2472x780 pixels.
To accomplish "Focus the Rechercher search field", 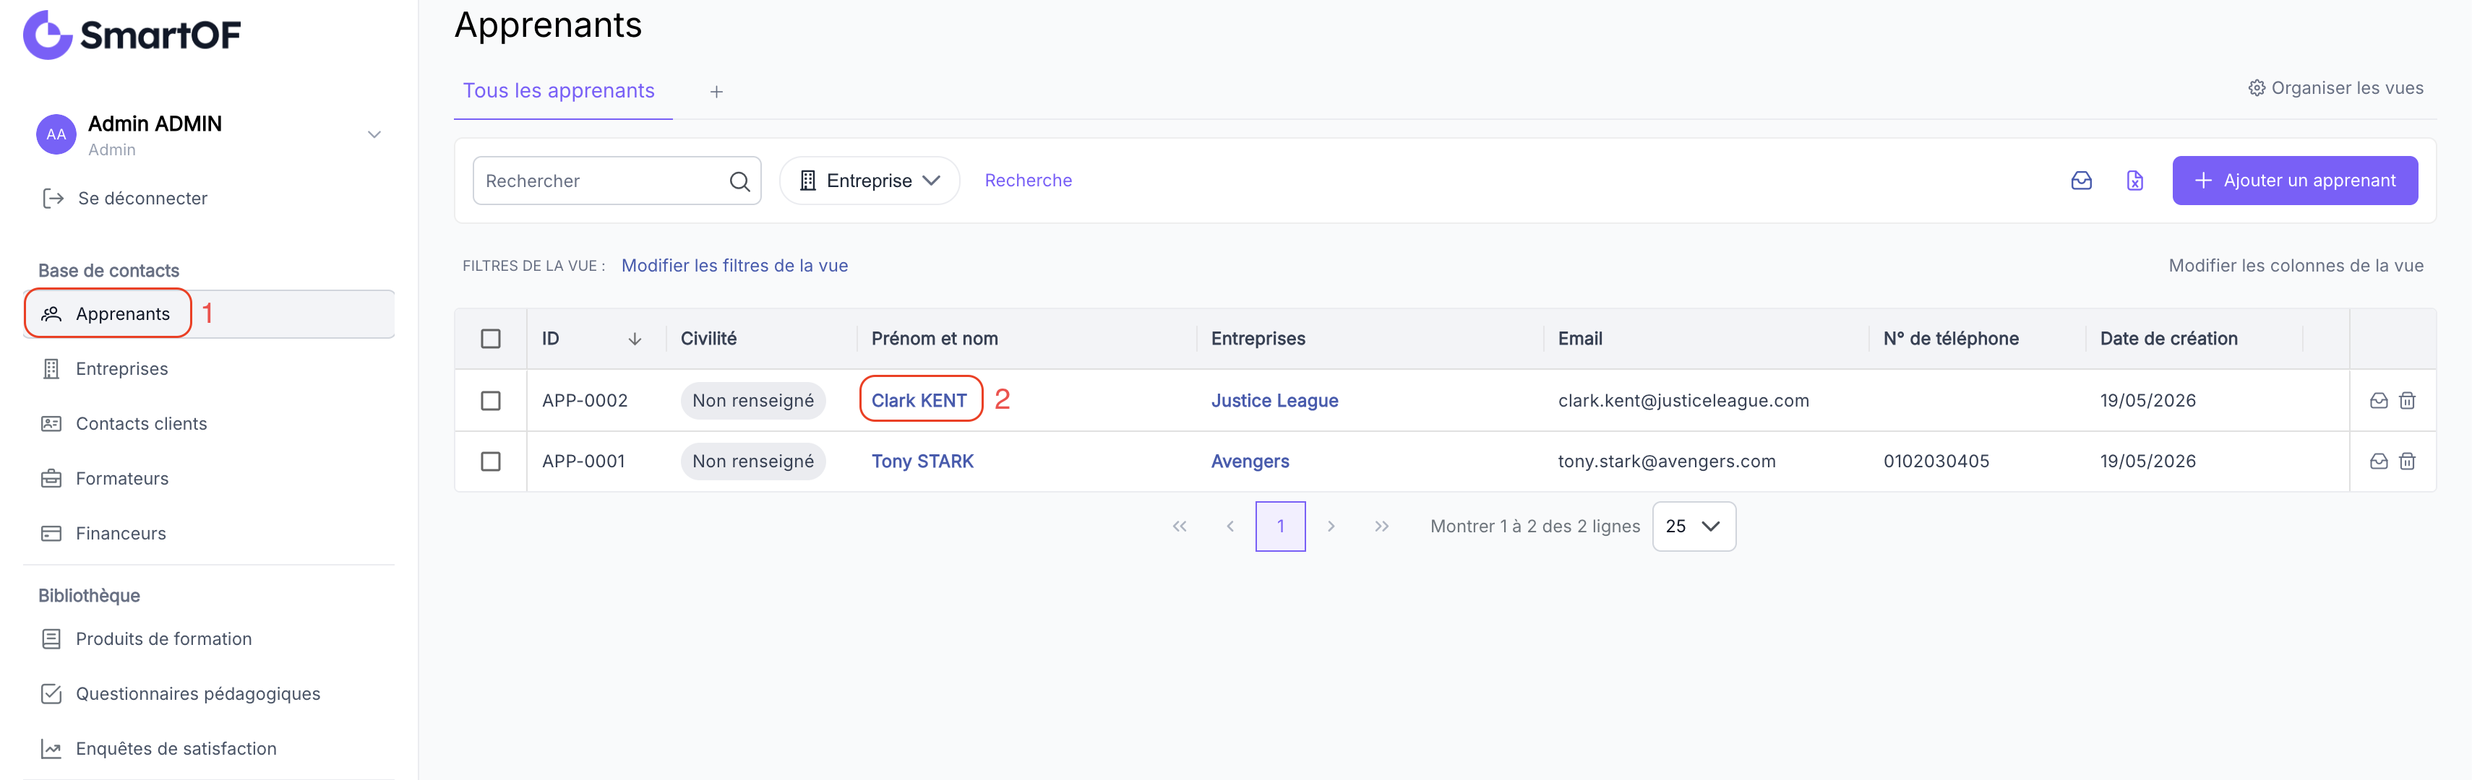I will [x=616, y=181].
